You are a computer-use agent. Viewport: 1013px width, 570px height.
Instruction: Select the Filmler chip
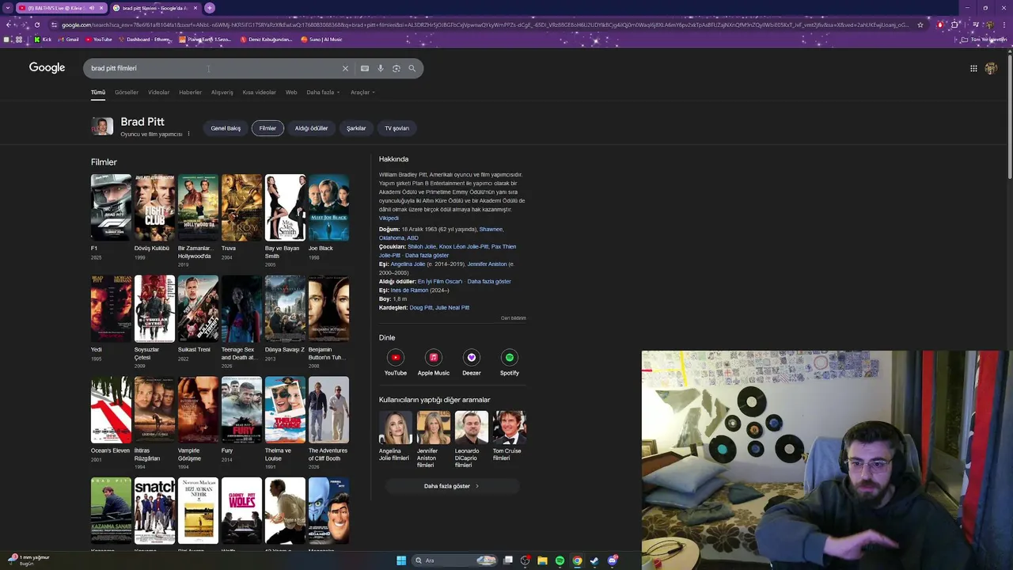[267, 128]
